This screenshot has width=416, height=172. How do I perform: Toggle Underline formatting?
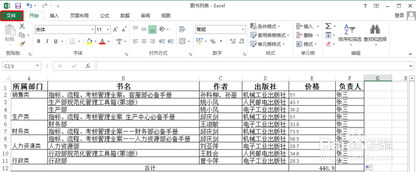pyautogui.click(x=56, y=41)
